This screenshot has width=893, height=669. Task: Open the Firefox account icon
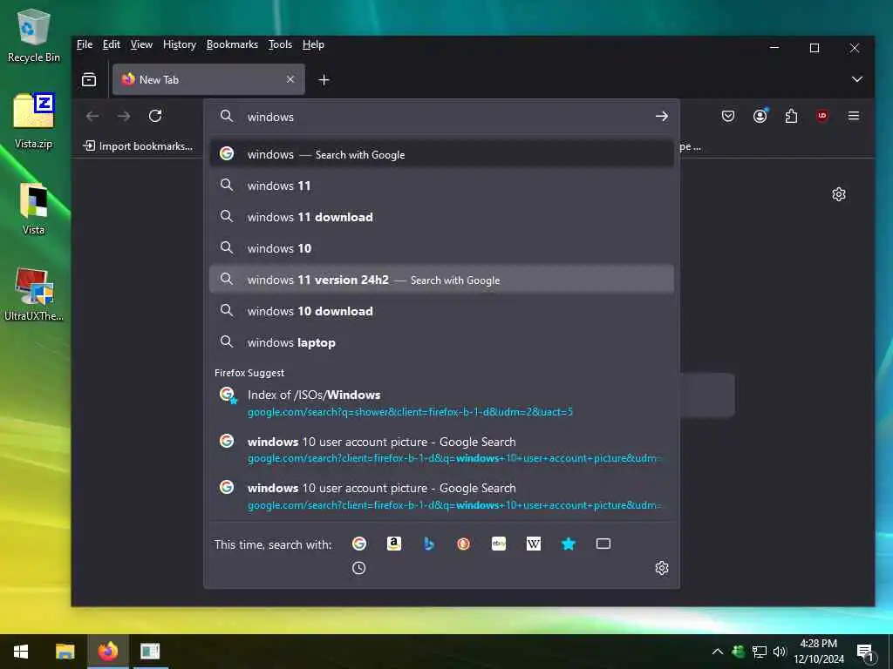pyautogui.click(x=760, y=116)
